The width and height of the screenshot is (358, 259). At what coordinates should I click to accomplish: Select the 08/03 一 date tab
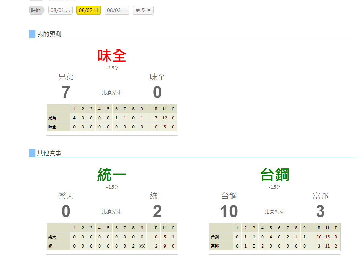coord(117,10)
